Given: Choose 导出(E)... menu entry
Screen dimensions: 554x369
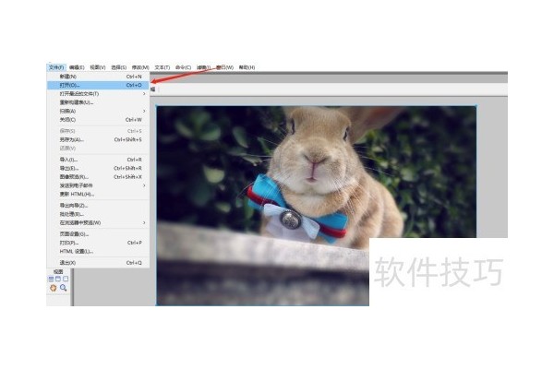Looking at the screenshot, I should point(98,168).
